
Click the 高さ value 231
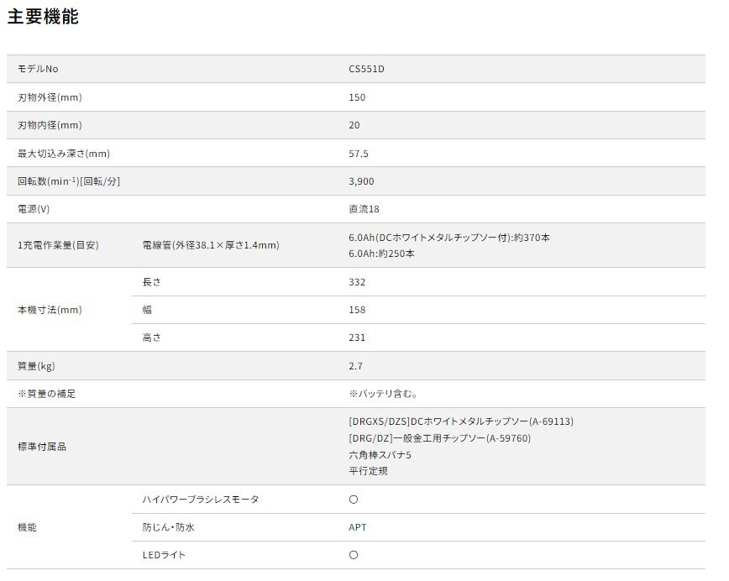pyautogui.click(x=357, y=338)
